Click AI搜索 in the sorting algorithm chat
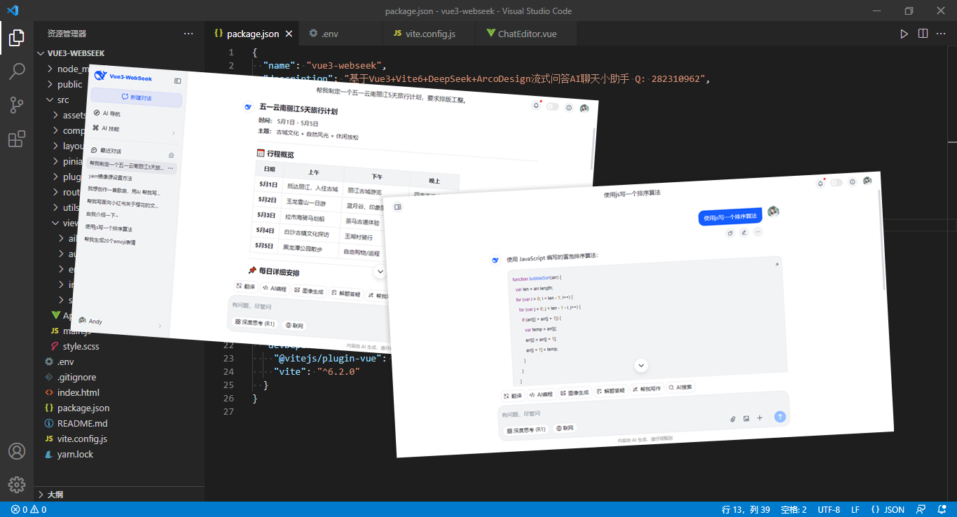 click(681, 387)
